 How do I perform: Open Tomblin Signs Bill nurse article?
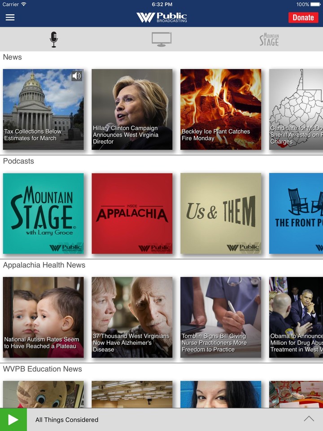[x=221, y=317]
